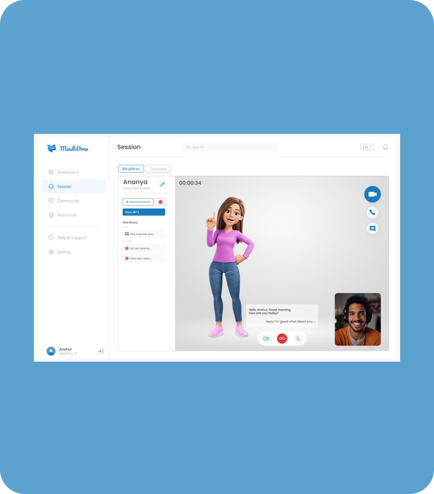The height and width of the screenshot is (494, 434).
Task: Open the notifications bell
Action: (385, 147)
